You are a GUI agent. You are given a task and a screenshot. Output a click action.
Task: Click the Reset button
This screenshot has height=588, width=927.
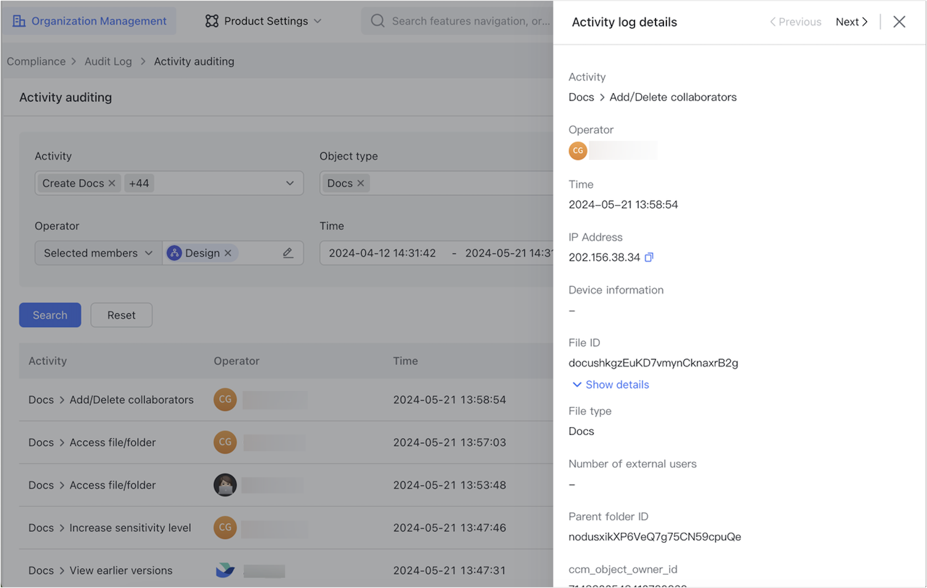121,315
